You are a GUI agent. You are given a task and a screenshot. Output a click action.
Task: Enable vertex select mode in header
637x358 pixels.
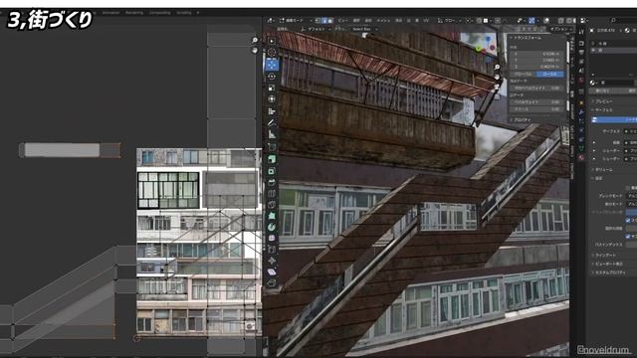[x=318, y=20]
